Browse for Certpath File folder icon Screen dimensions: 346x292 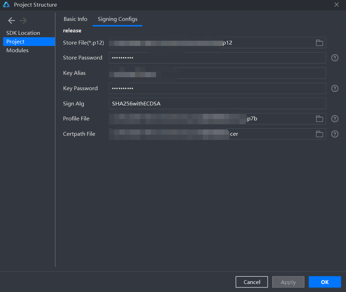[x=319, y=134]
